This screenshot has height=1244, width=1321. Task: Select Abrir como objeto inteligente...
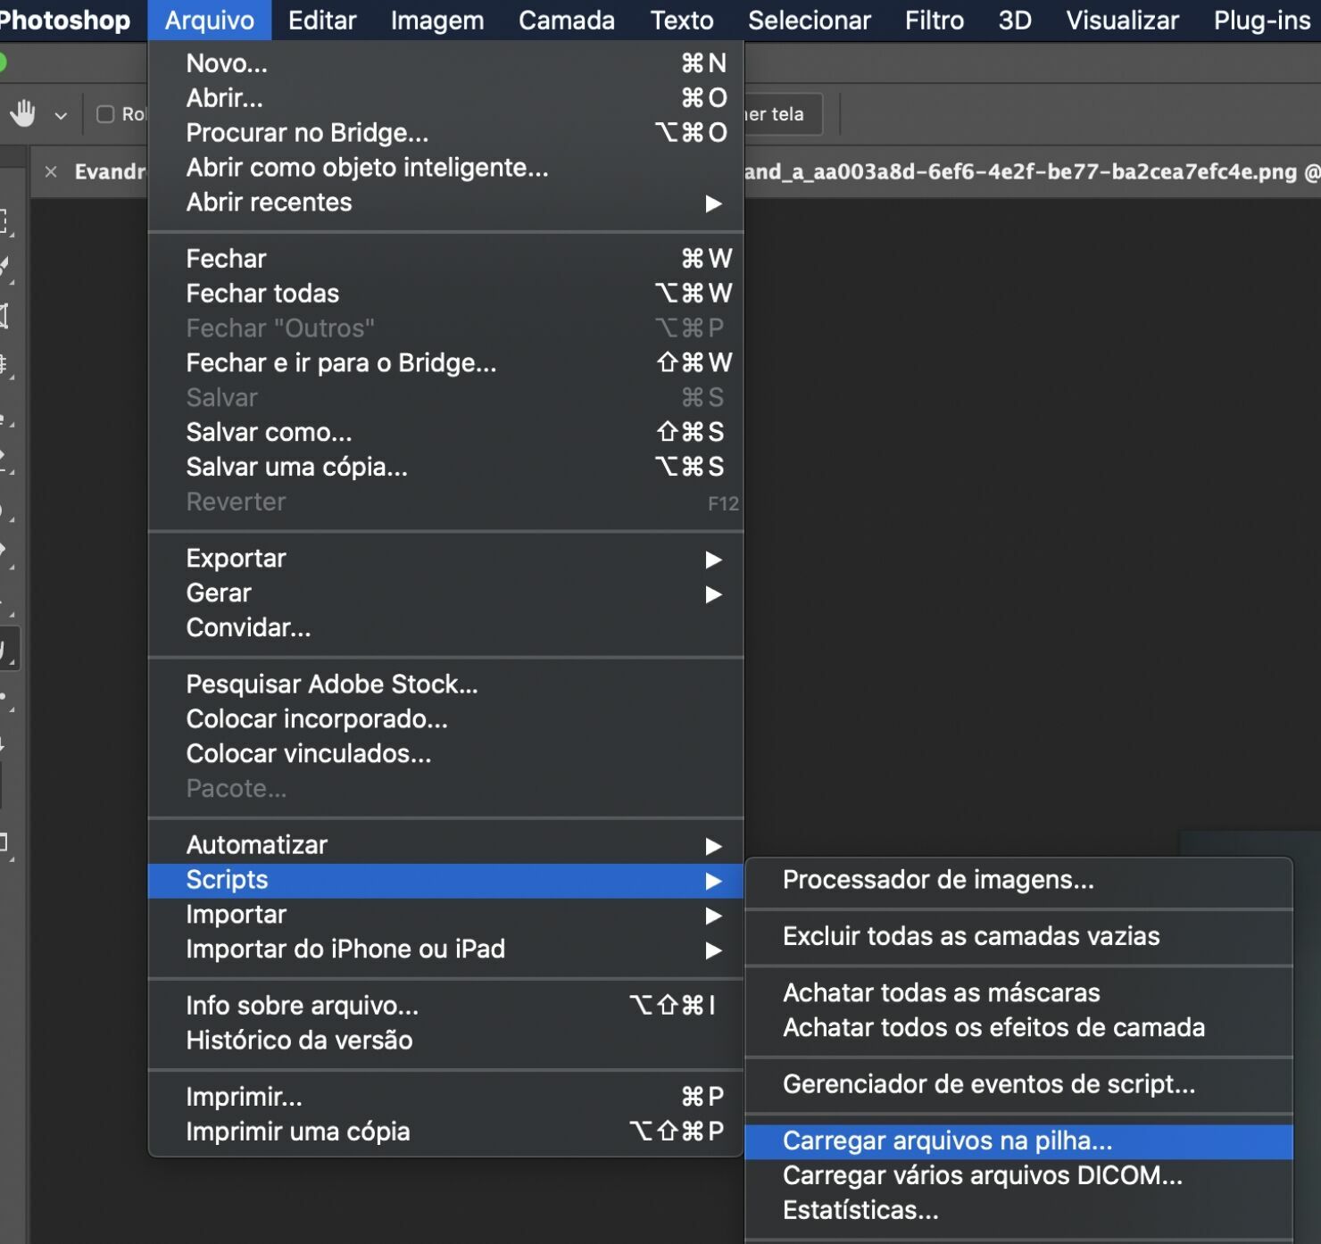click(445, 168)
